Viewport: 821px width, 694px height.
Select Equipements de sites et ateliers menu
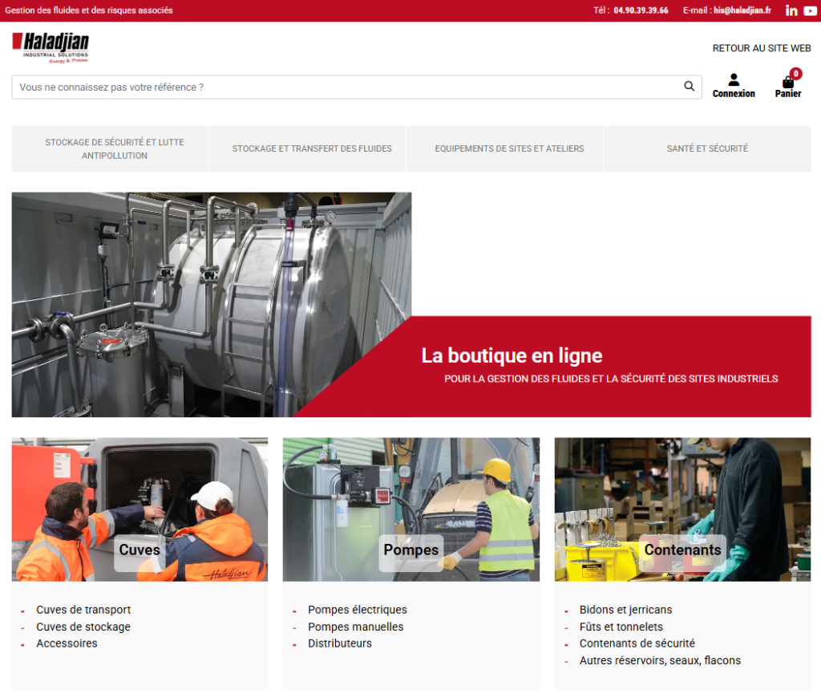pos(509,148)
